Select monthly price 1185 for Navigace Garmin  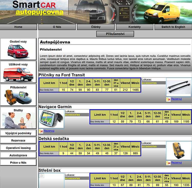point(186,122)
